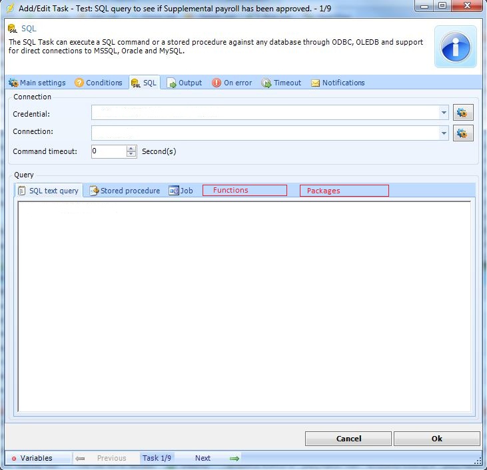Click the SQL database icon in header
The width and height of the screenshot is (487, 470).
pos(13,29)
